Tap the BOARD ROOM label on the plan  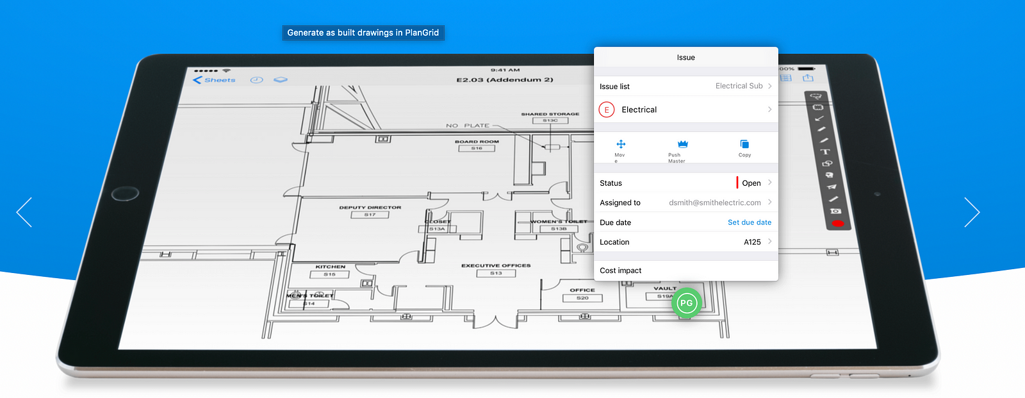pyautogui.click(x=477, y=142)
